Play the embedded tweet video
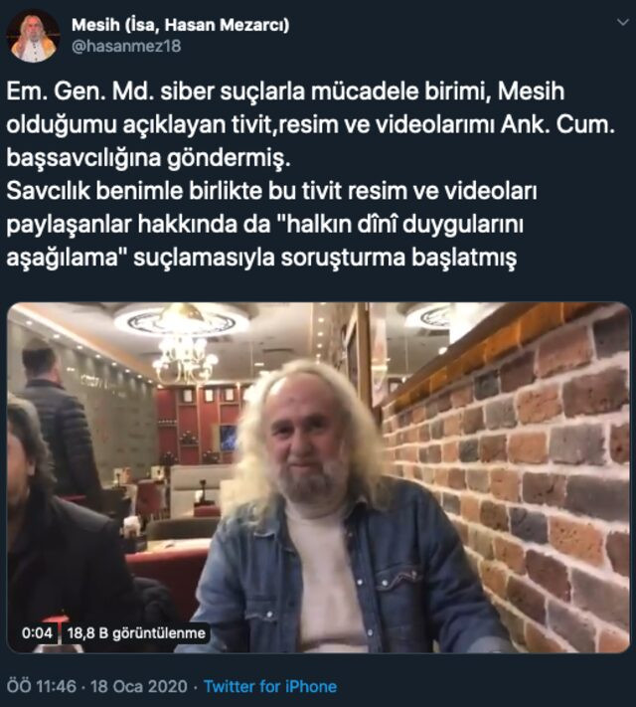 click(318, 477)
